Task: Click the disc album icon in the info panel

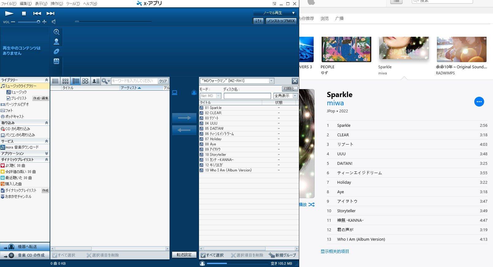Action: [x=56, y=51]
